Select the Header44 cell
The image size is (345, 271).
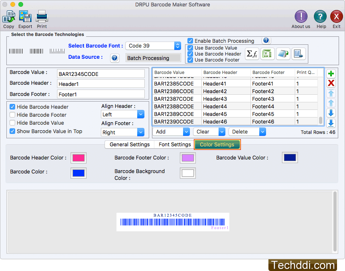(226, 106)
